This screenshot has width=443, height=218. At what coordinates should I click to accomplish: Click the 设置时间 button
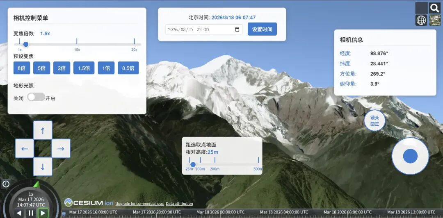pyautogui.click(x=262, y=29)
